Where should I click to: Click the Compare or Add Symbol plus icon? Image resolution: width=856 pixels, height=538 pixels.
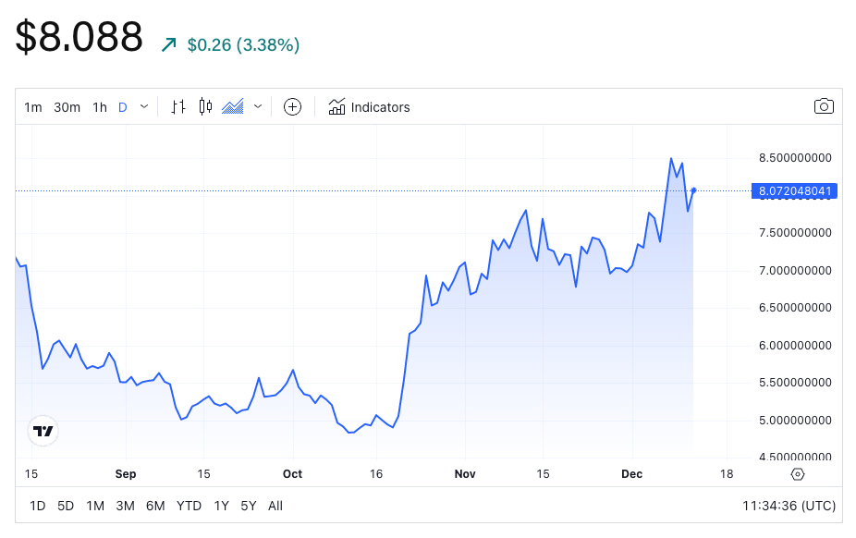pos(292,107)
